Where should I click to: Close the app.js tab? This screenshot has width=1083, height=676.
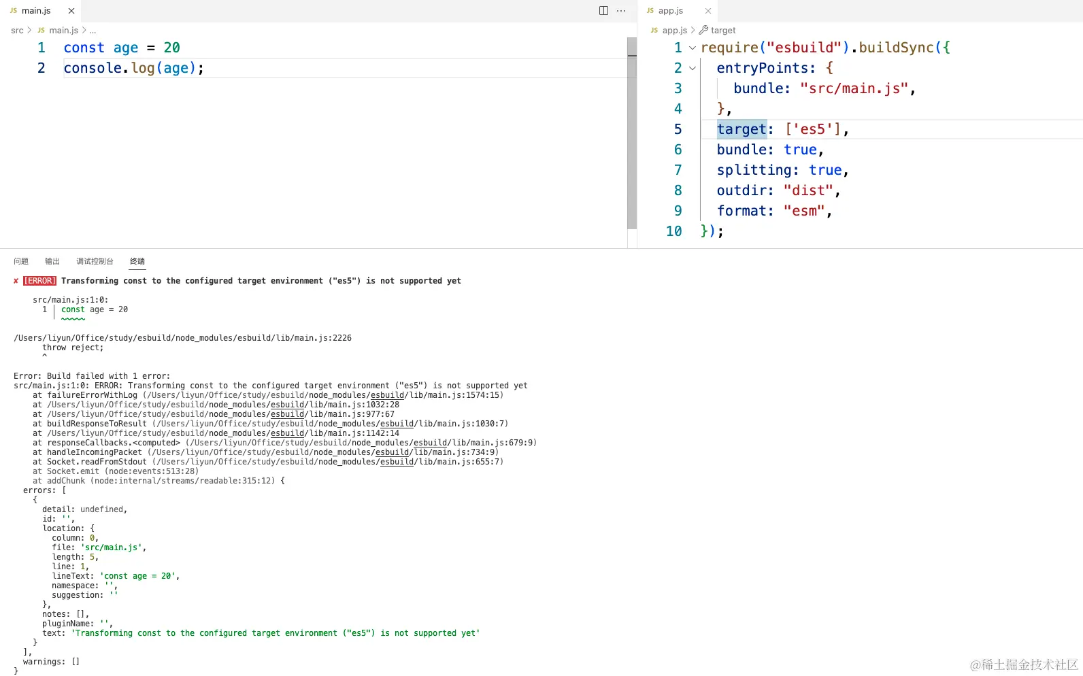point(708,11)
